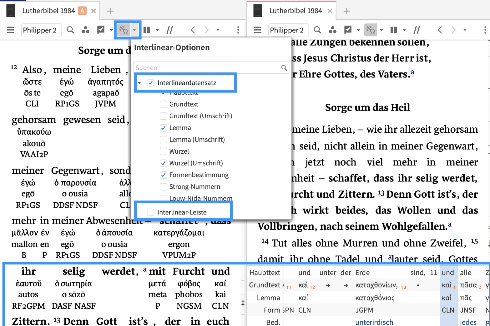Open the left panel hamburger menu

(11, 30)
